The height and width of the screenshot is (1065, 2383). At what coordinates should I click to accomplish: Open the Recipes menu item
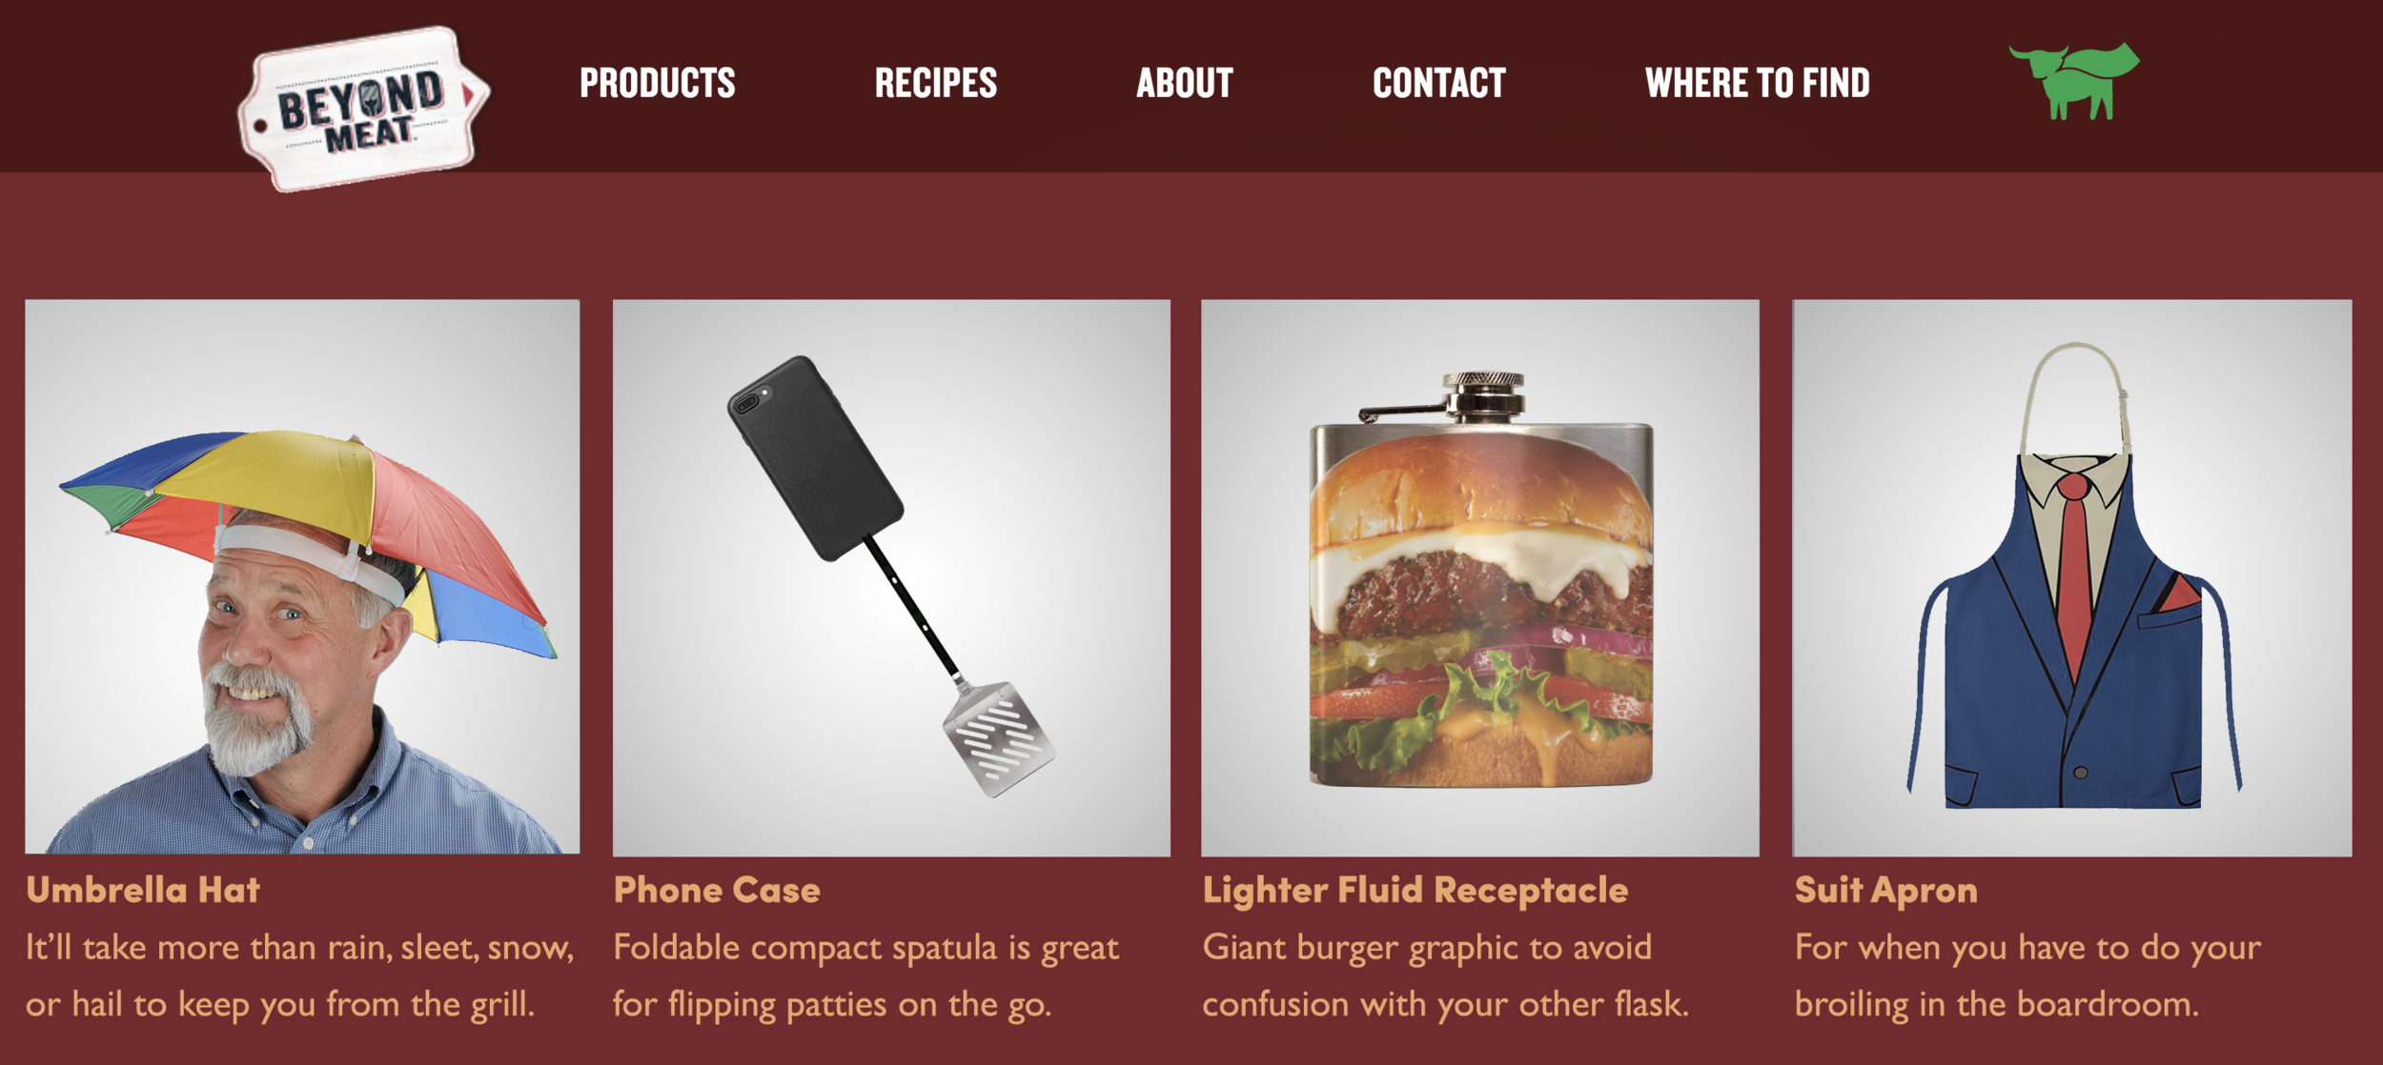[935, 83]
